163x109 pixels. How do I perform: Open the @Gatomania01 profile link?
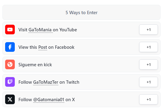[49, 100]
